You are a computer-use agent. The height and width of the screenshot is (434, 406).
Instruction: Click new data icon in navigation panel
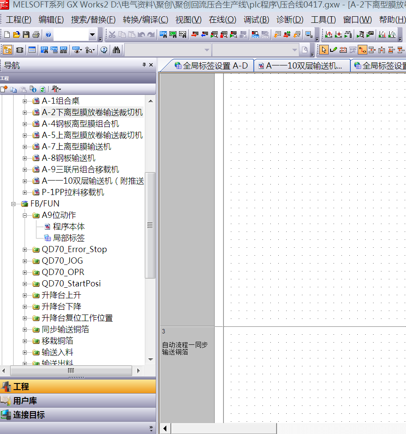4,89
